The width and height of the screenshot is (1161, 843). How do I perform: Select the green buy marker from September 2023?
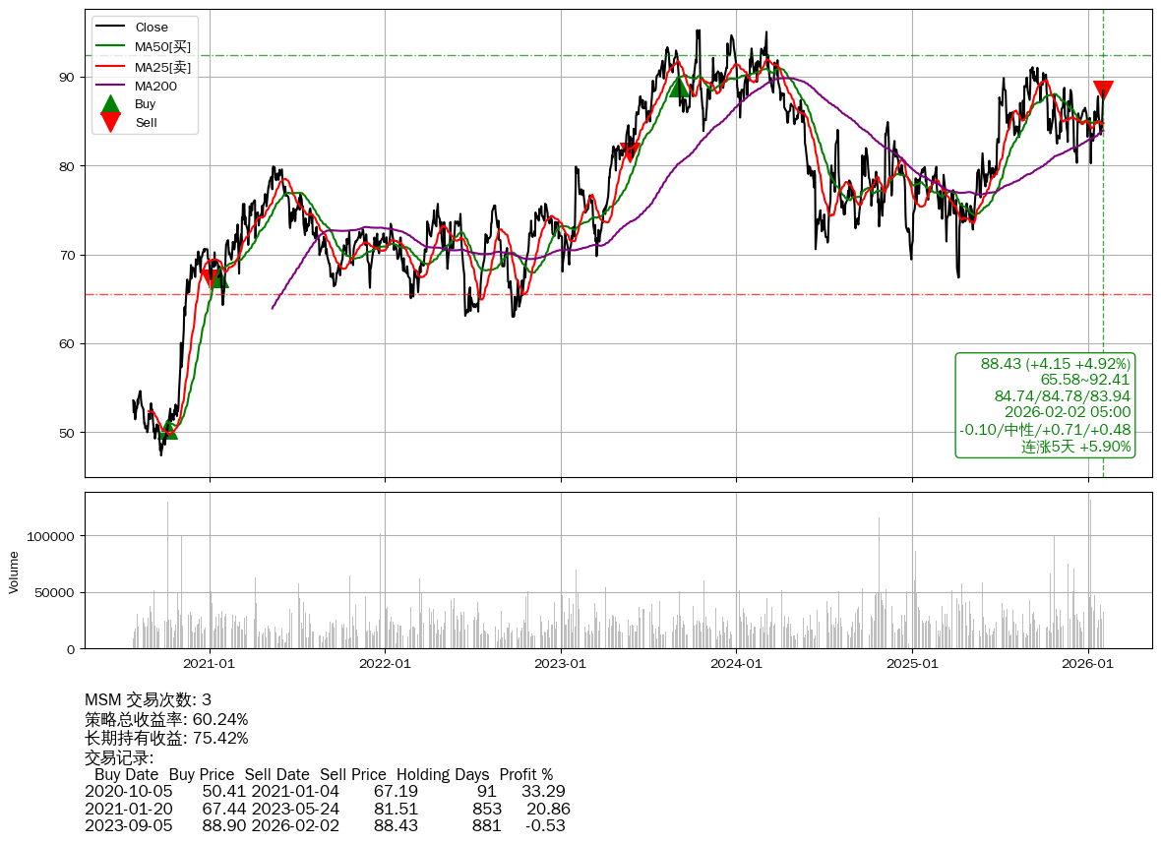coord(679,88)
